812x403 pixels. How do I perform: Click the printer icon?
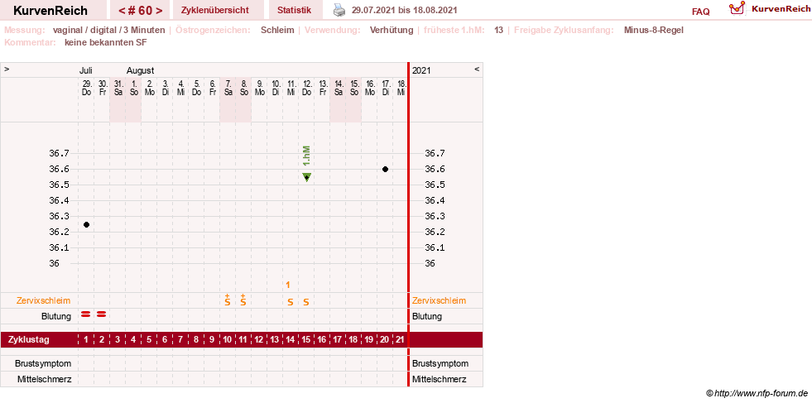click(x=339, y=10)
